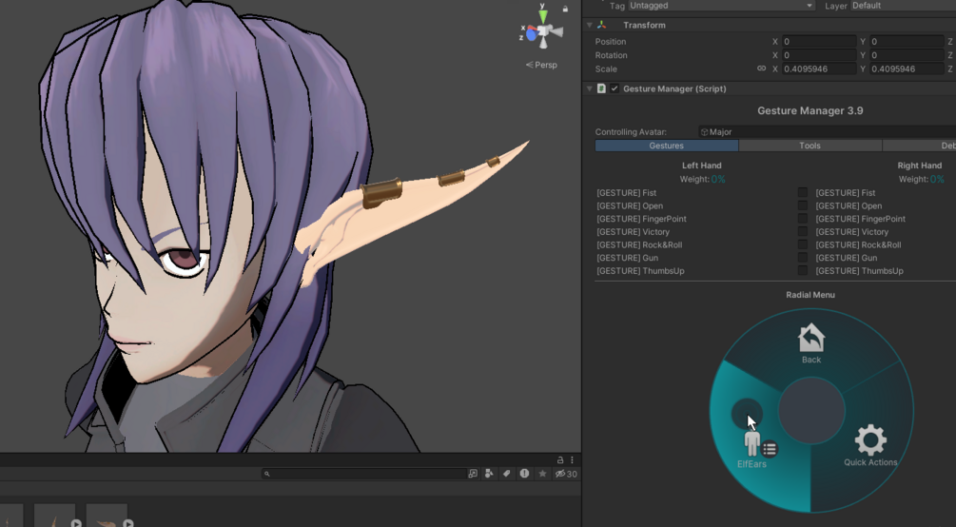Screen dimensions: 956x527
Task: Click the Left Hand Weight 0% value
Action: click(717, 180)
